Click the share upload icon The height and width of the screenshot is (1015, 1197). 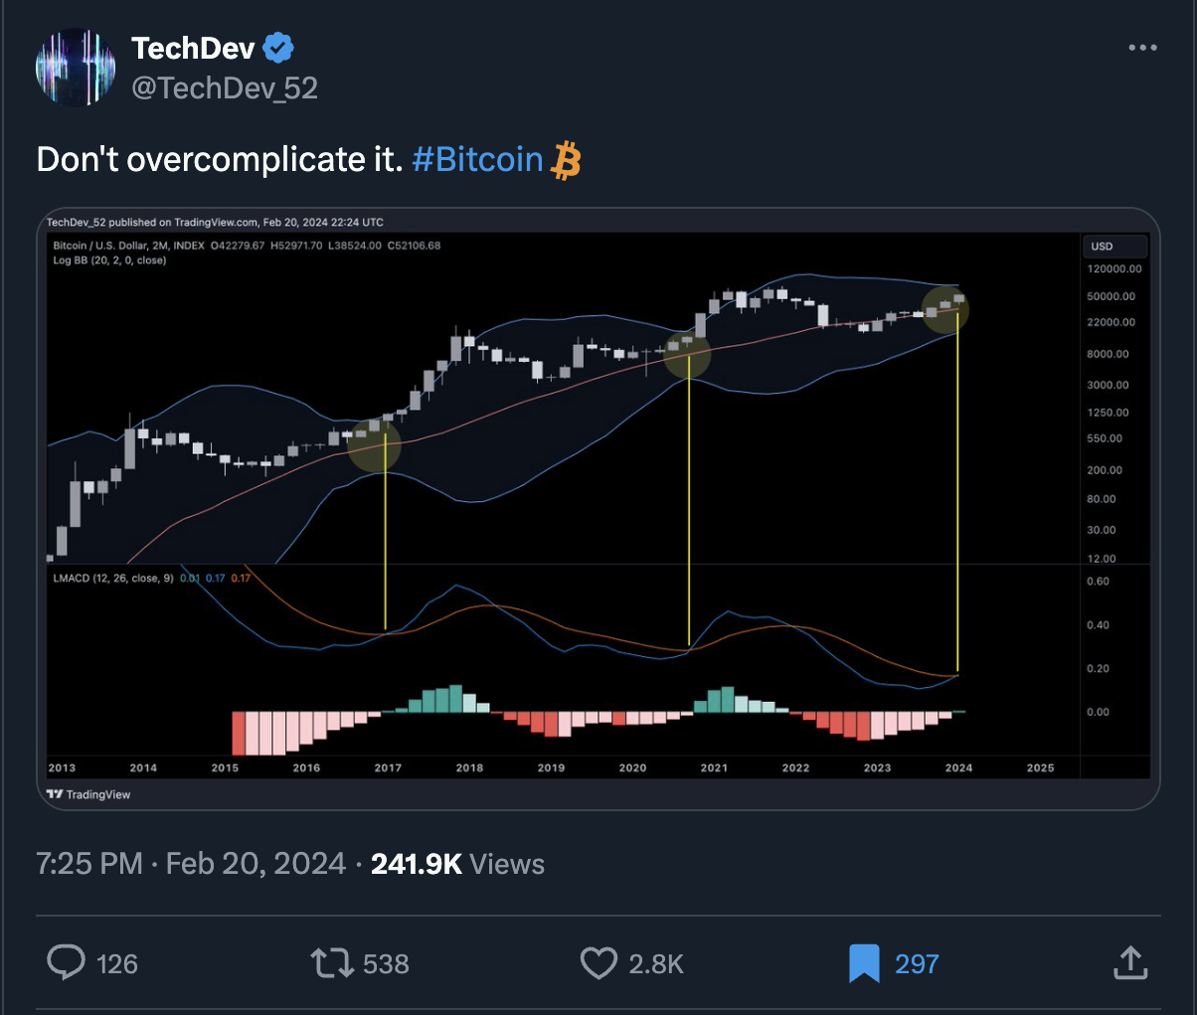tap(1130, 962)
